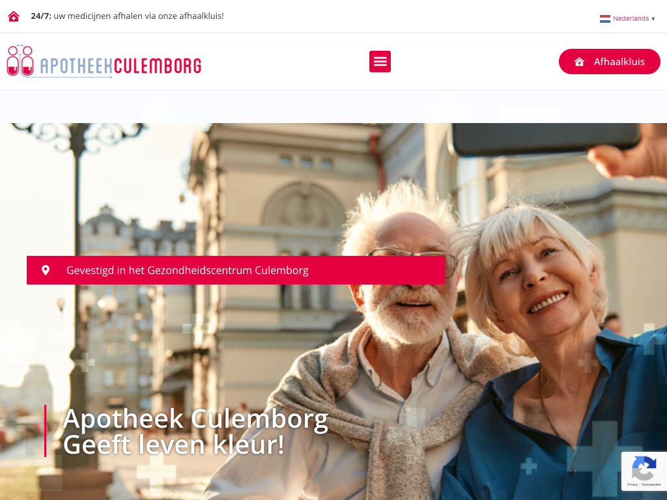Click the Apotheek Culemborg hero heading
This screenshot has width=667, height=500.
click(x=195, y=419)
